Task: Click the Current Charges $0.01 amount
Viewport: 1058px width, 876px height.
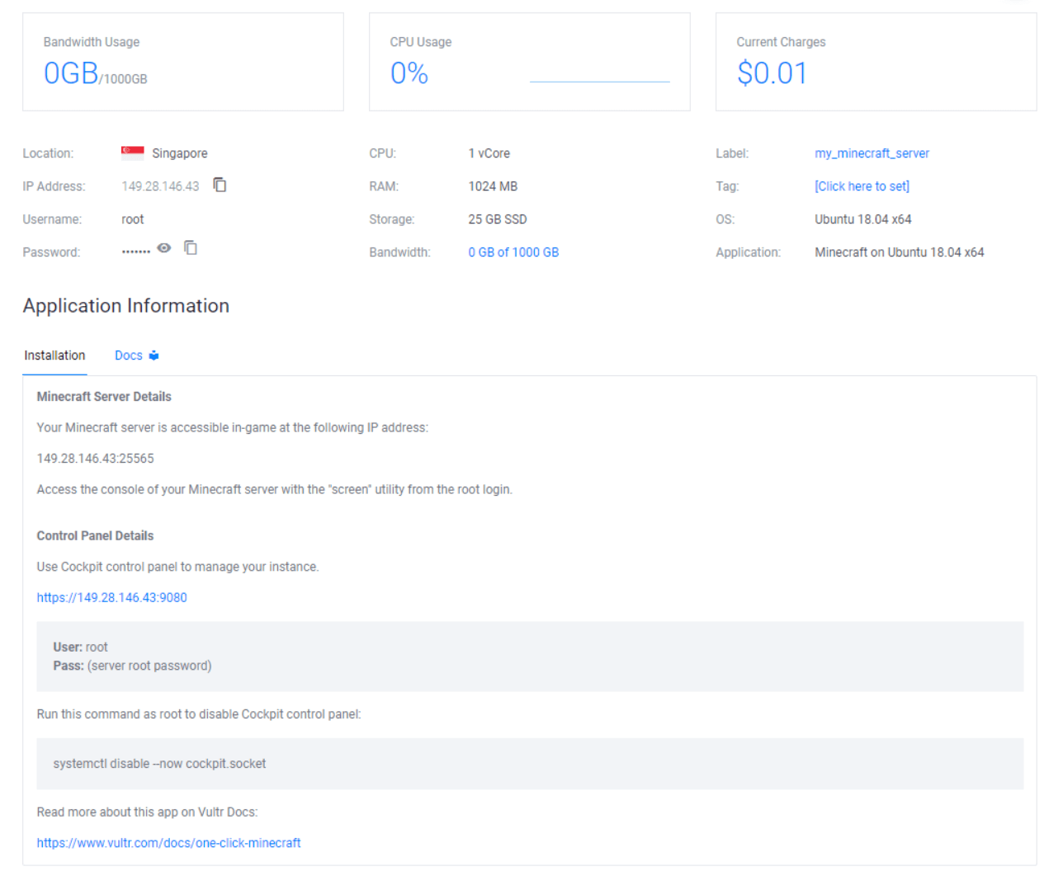Action: (x=772, y=73)
